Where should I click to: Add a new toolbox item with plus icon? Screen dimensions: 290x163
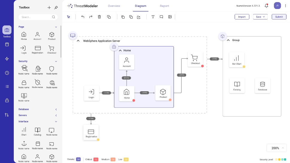coord(49,7)
